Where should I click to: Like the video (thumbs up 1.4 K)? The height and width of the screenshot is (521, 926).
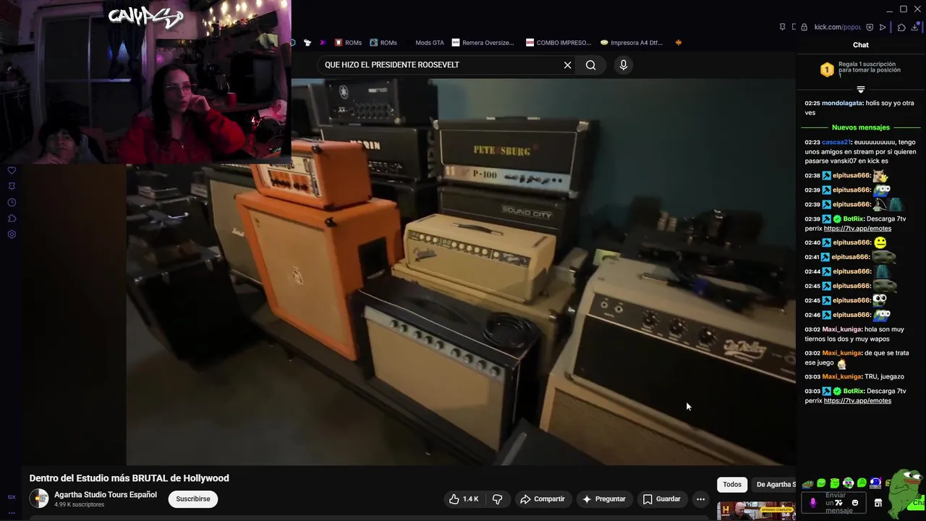click(x=464, y=499)
